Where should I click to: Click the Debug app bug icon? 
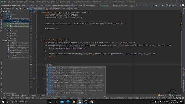(x=146, y=5)
